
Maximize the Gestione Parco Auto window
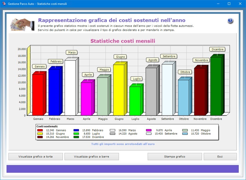click(x=229, y=3)
